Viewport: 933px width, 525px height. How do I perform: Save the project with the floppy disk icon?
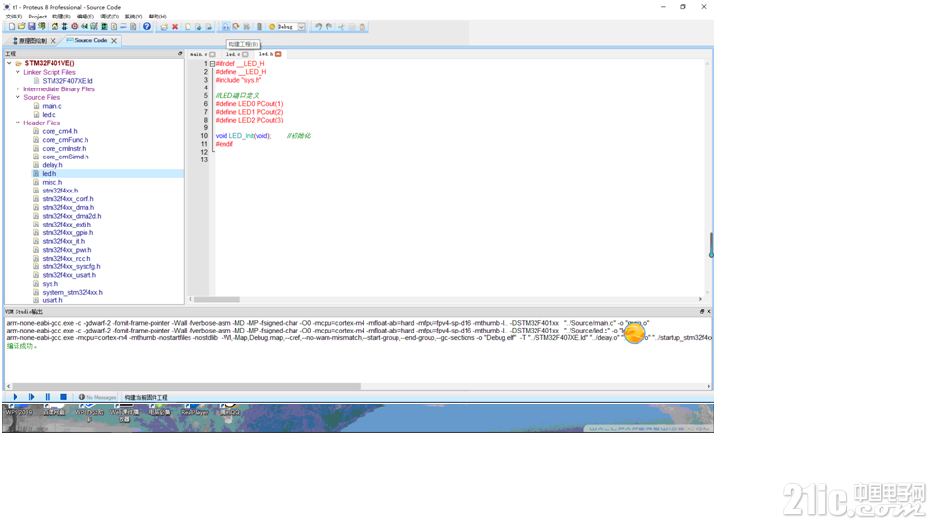coord(31,27)
